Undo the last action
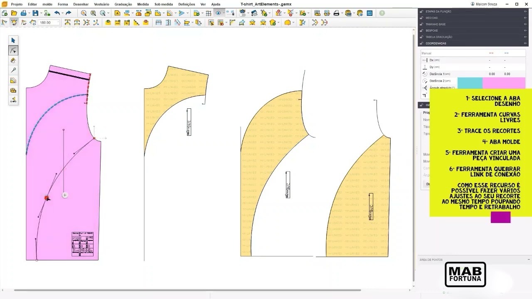 pos(57,13)
